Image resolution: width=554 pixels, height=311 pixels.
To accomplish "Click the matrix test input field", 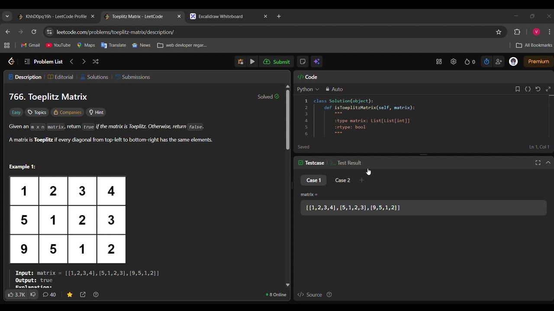I will pyautogui.click(x=423, y=208).
